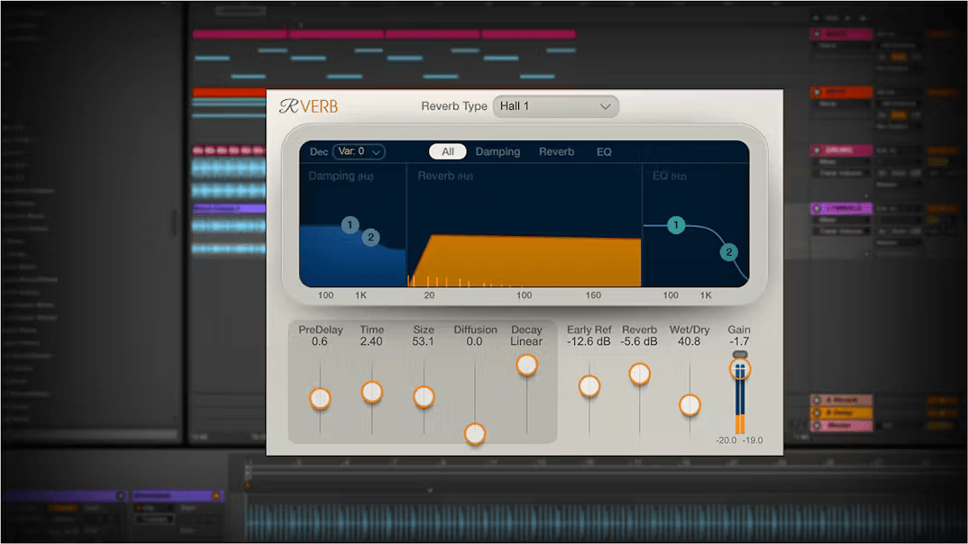Click the PreDelay slider knob

(x=320, y=398)
